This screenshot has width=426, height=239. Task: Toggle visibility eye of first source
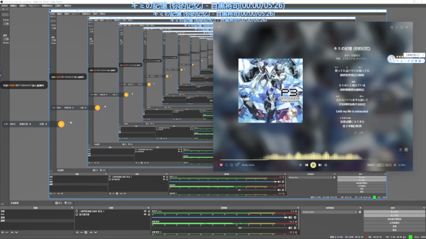(145, 211)
